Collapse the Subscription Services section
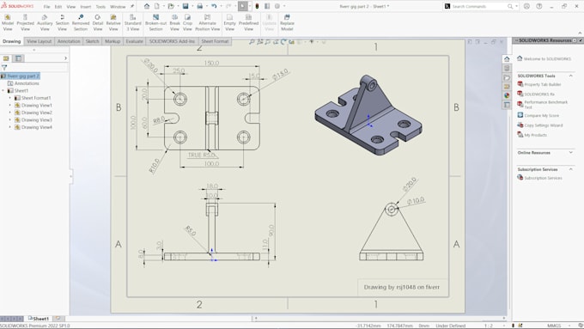This screenshot has height=329, width=584. pyautogui.click(x=570, y=169)
